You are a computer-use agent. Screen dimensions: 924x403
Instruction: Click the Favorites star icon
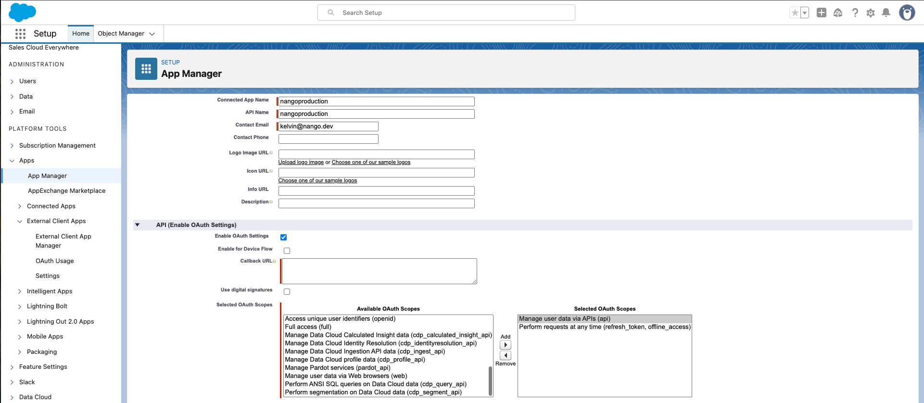[x=795, y=13]
